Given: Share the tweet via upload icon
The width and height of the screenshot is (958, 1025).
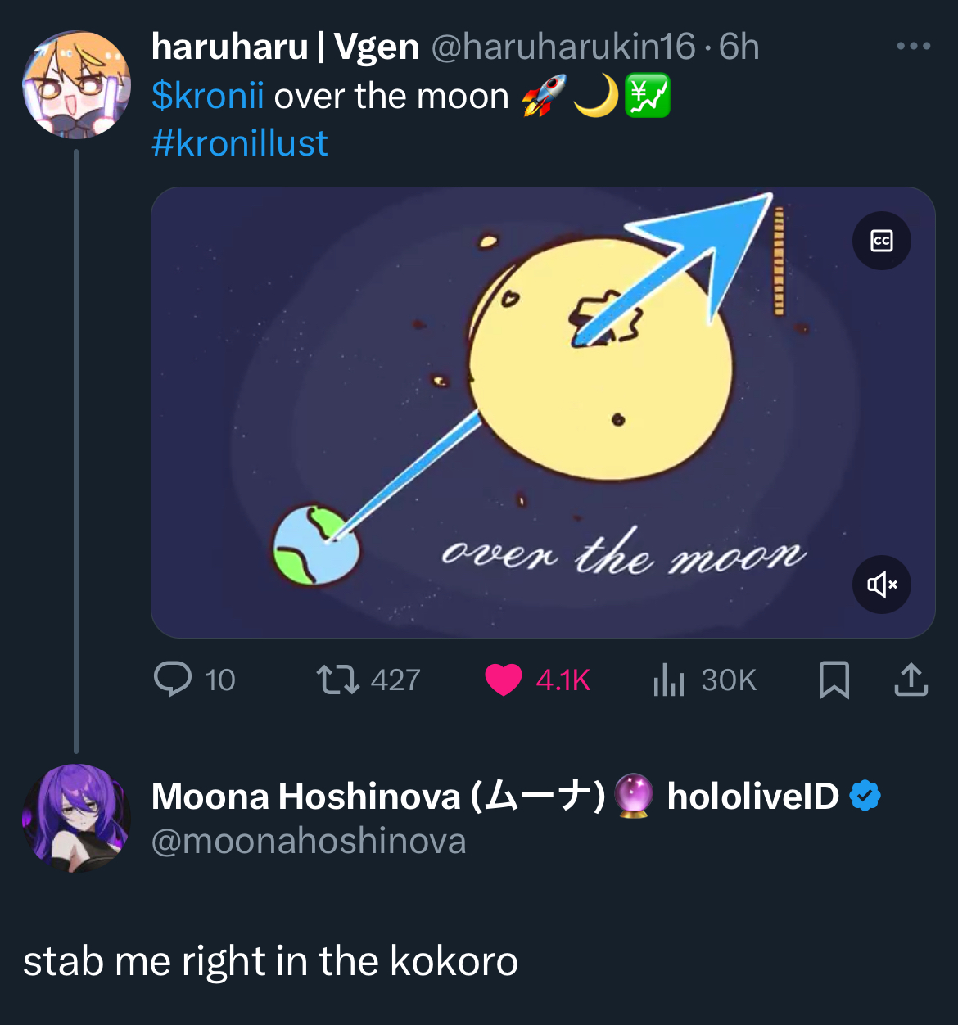Looking at the screenshot, I should point(911,680).
